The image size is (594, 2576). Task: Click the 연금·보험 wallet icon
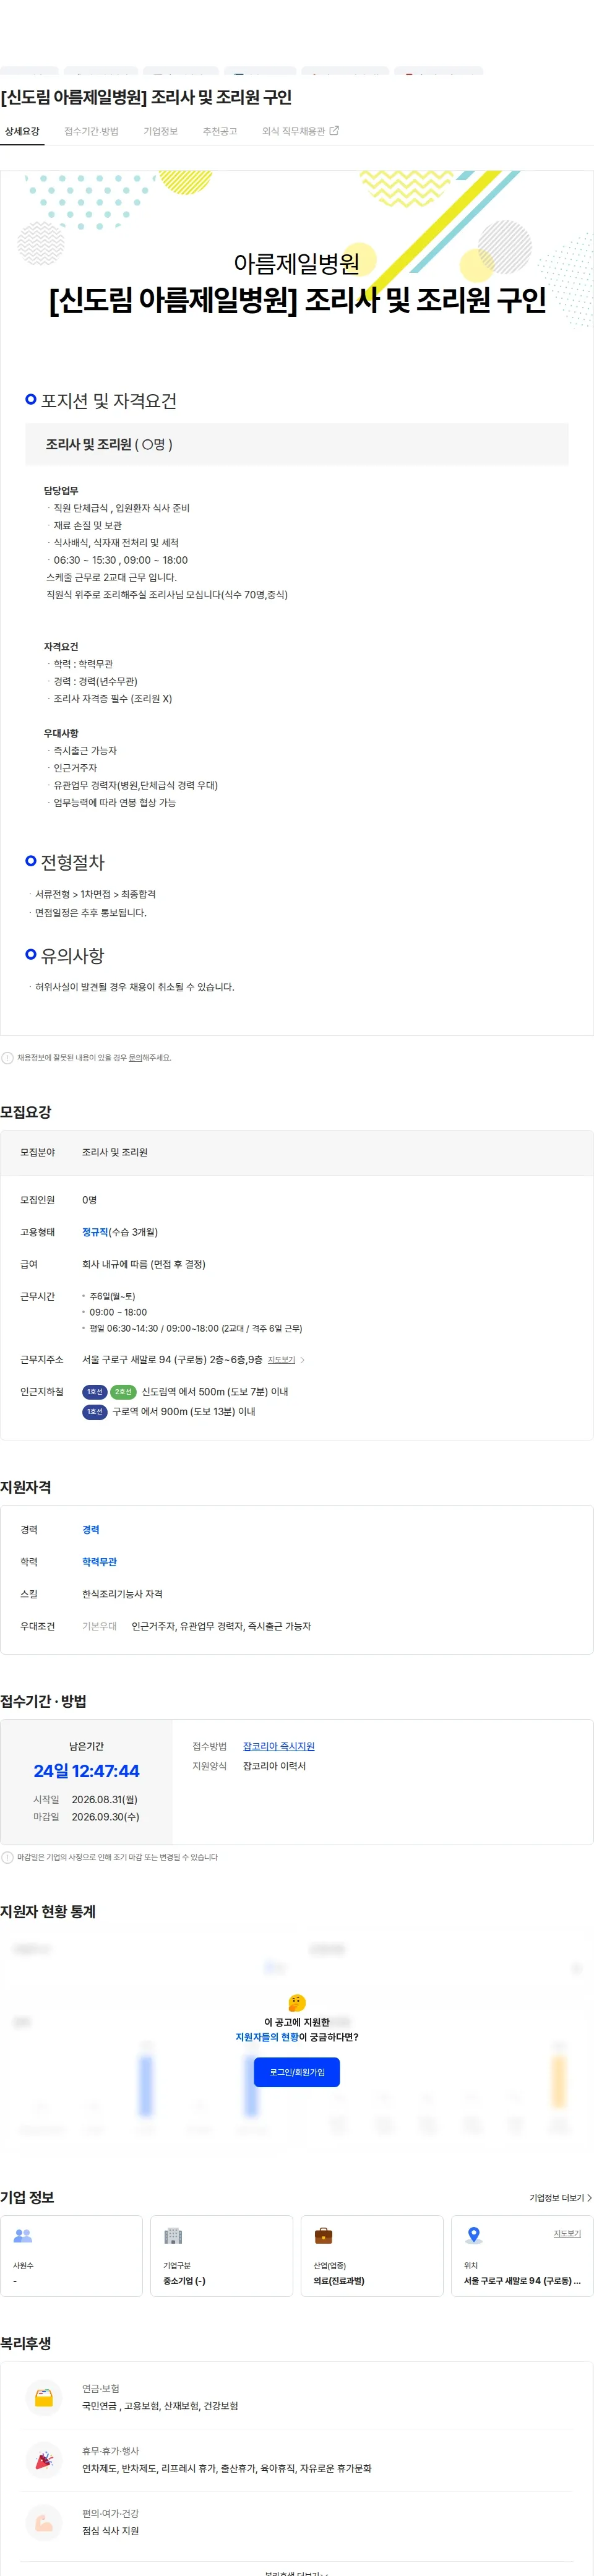pyautogui.click(x=44, y=2397)
